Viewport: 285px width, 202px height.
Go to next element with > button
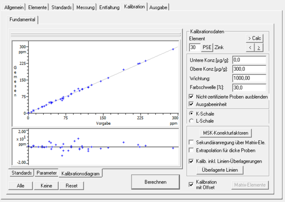coord(259,47)
